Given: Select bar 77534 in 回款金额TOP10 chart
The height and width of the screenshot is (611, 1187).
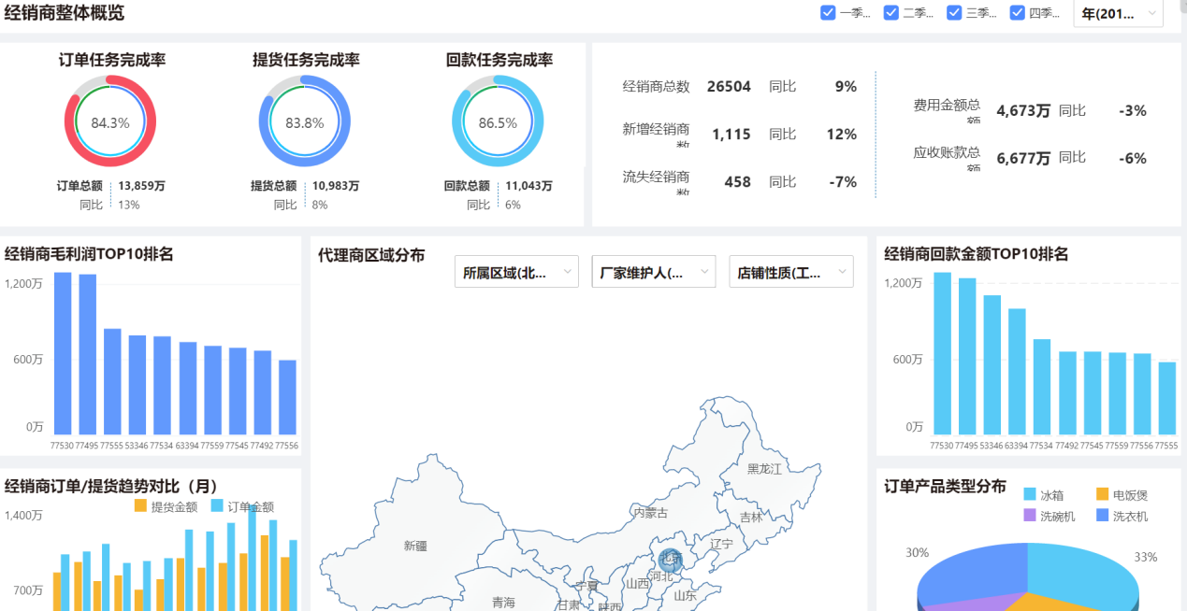Looking at the screenshot, I should coord(1042,387).
